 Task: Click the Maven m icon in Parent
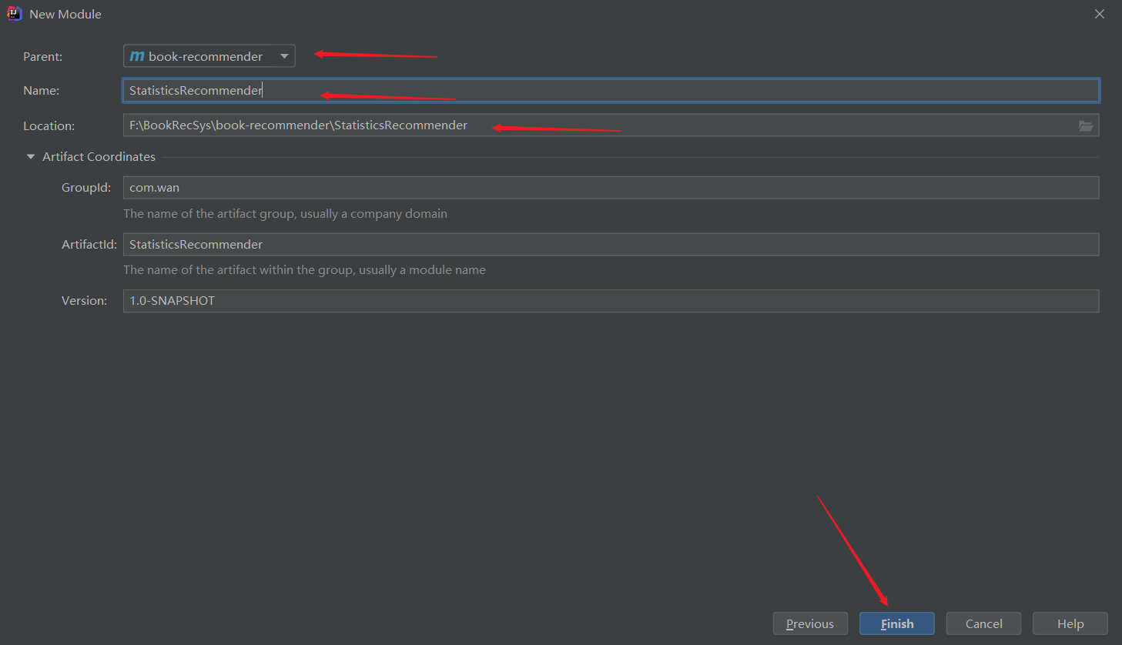(x=137, y=56)
